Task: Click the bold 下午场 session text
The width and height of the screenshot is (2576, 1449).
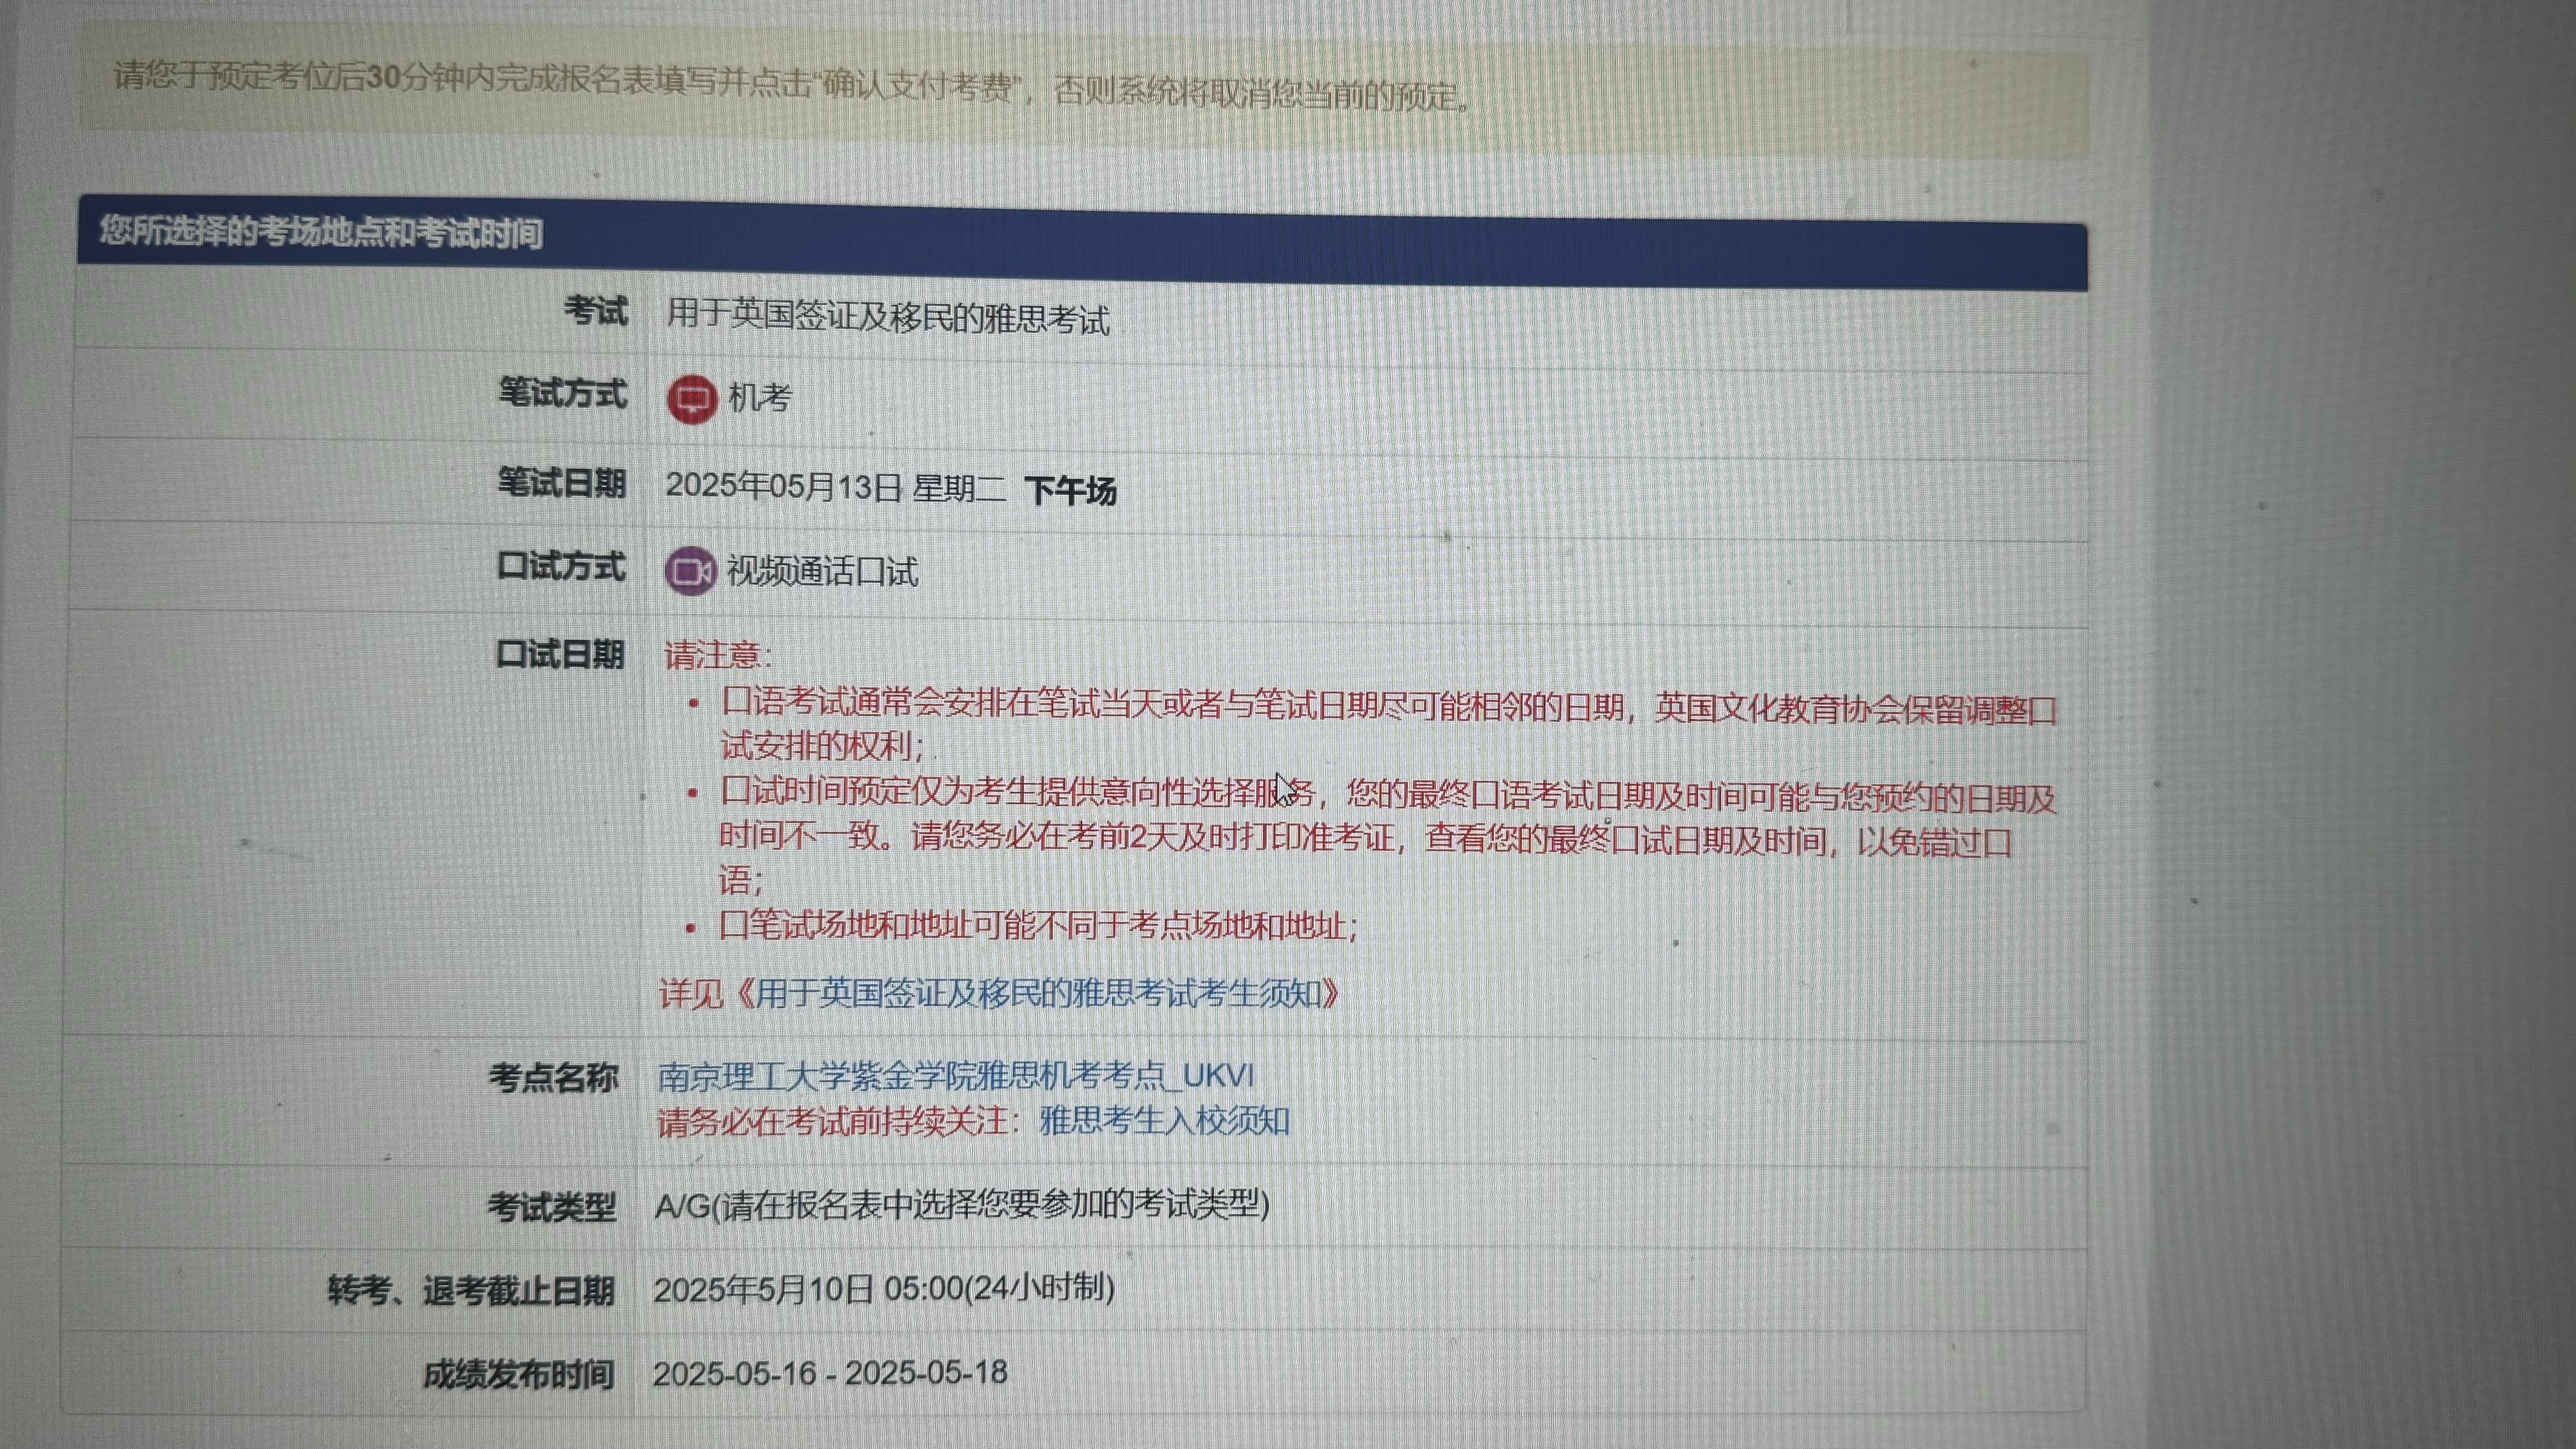Action: 1070,491
